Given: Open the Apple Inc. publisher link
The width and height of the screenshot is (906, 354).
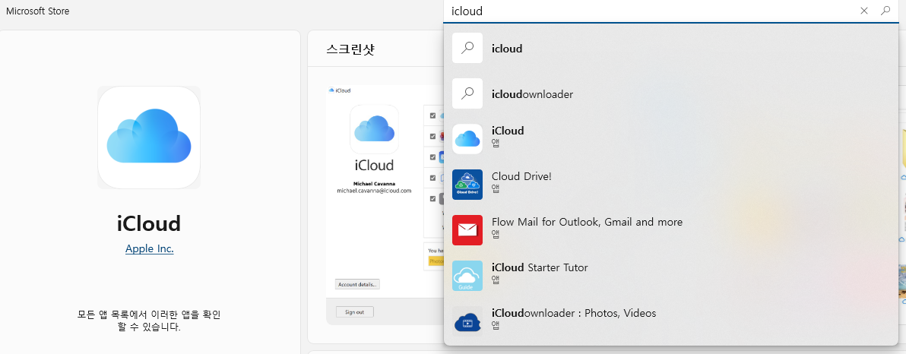Looking at the screenshot, I should [150, 249].
